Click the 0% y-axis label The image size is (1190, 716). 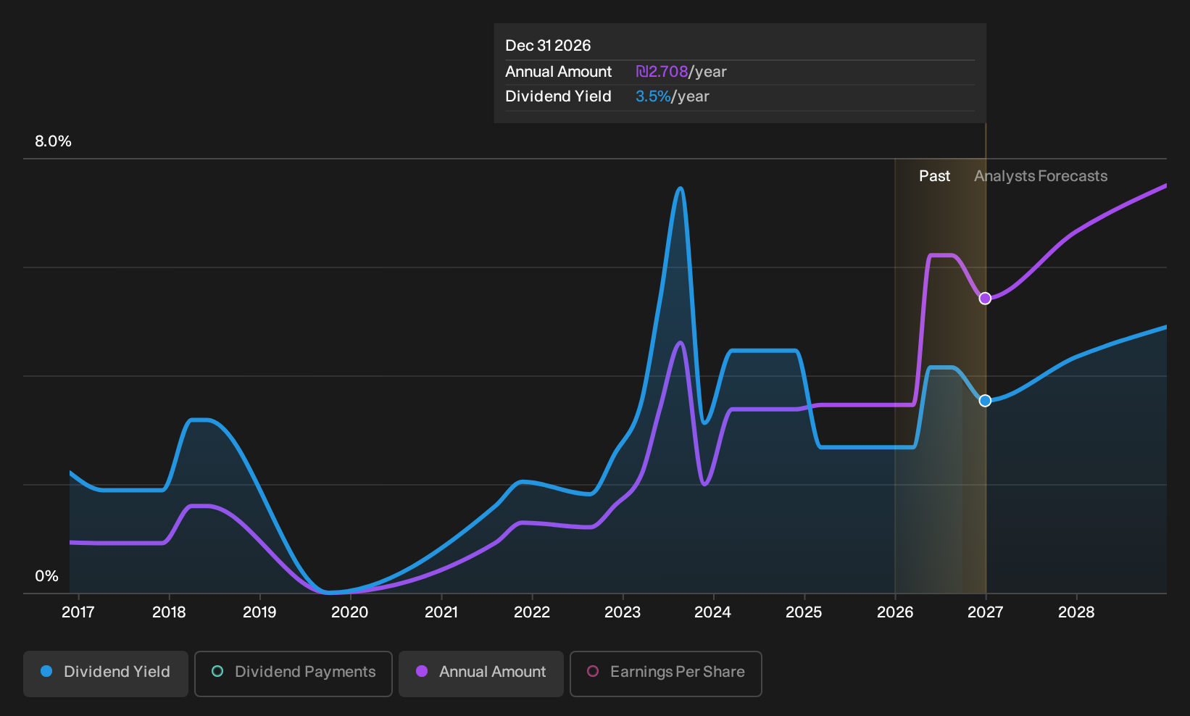pos(46,576)
